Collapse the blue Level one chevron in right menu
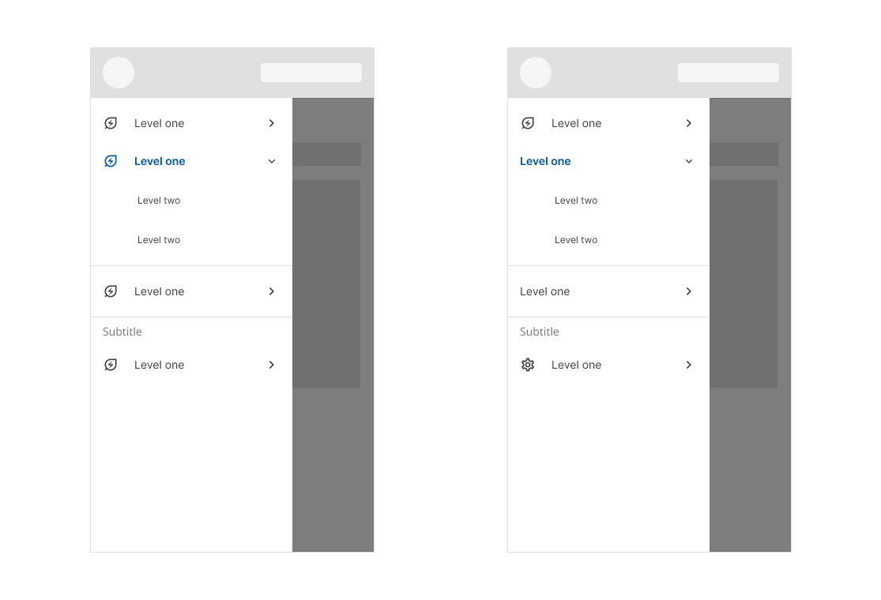 pos(689,161)
